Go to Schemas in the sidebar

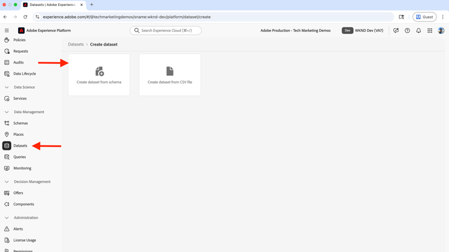pos(20,123)
